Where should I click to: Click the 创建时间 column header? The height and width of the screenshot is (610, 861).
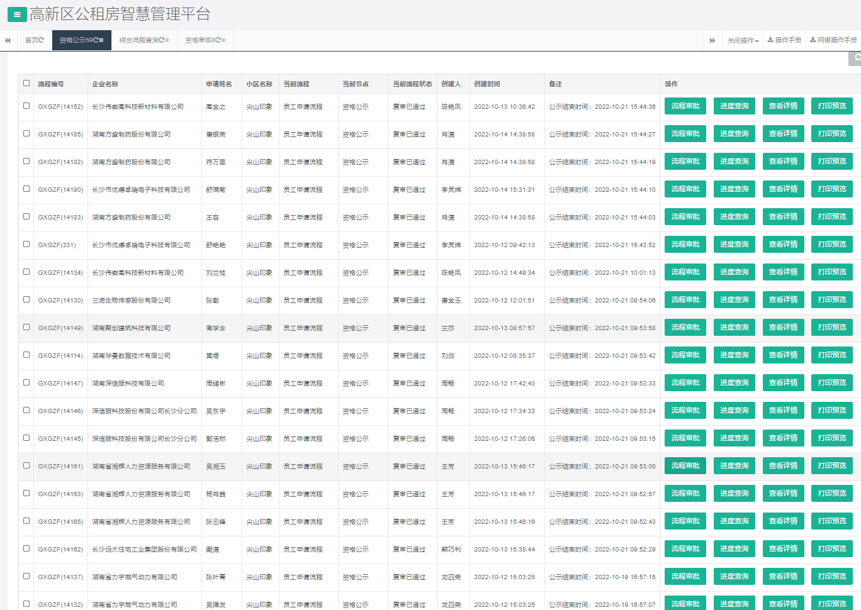coord(487,84)
